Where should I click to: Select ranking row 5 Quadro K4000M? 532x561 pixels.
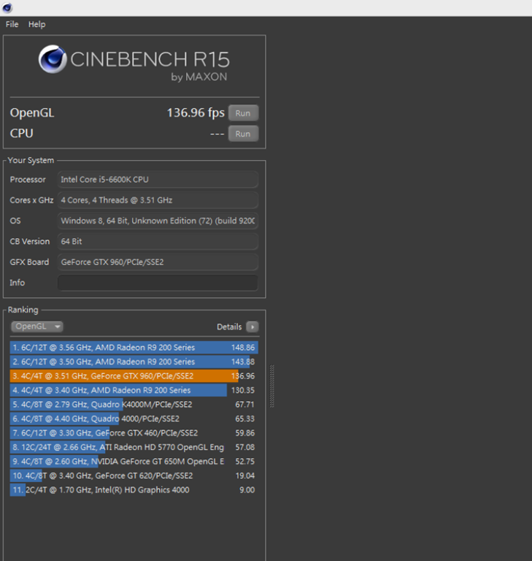pyautogui.click(x=134, y=405)
